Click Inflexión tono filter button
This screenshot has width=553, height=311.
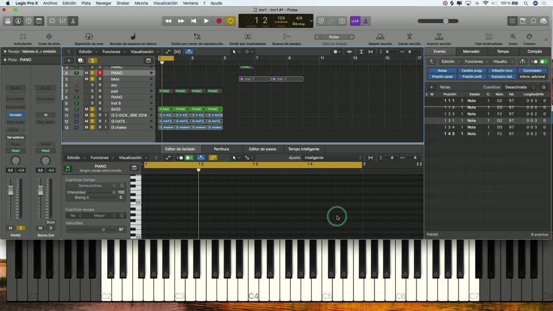pyautogui.click(x=502, y=70)
